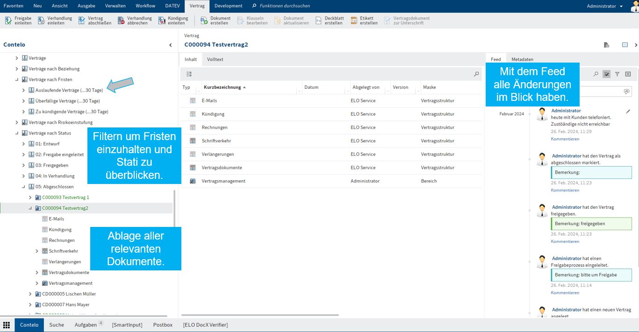Trigger Kündigung einleiten in ribbon
The image size is (639, 332).
tap(173, 21)
